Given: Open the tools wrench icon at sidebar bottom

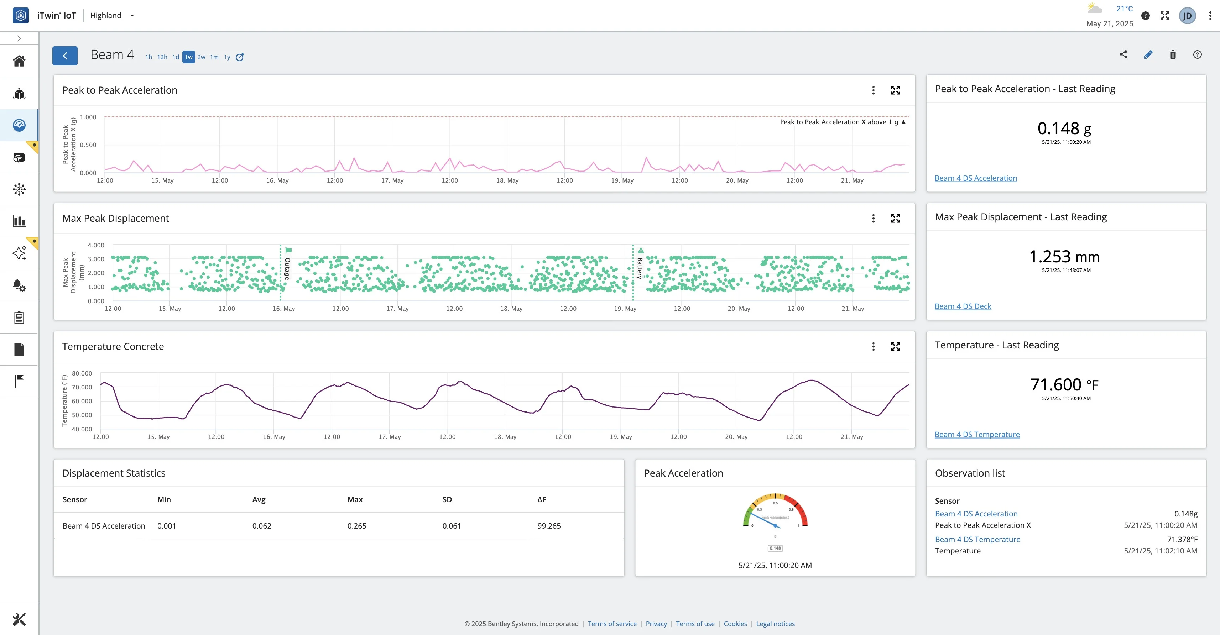Looking at the screenshot, I should click(19, 619).
